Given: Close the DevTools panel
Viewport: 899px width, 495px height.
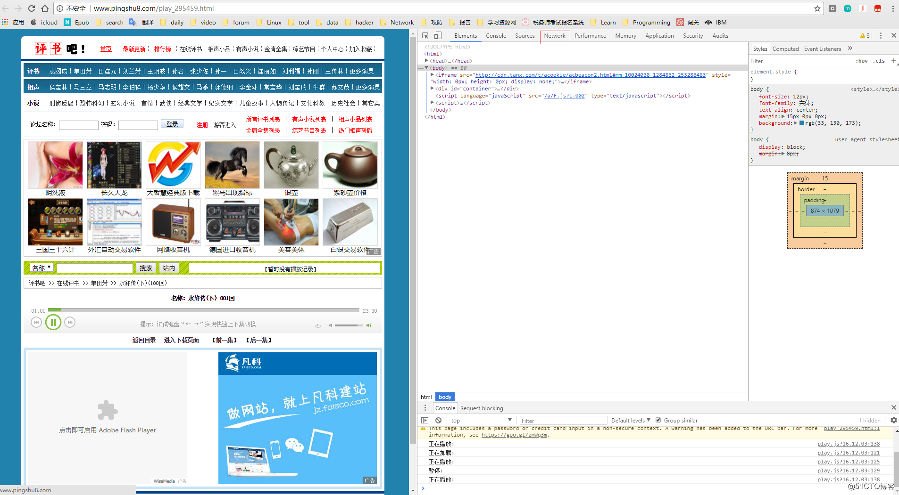Looking at the screenshot, I should pyautogui.click(x=893, y=36).
